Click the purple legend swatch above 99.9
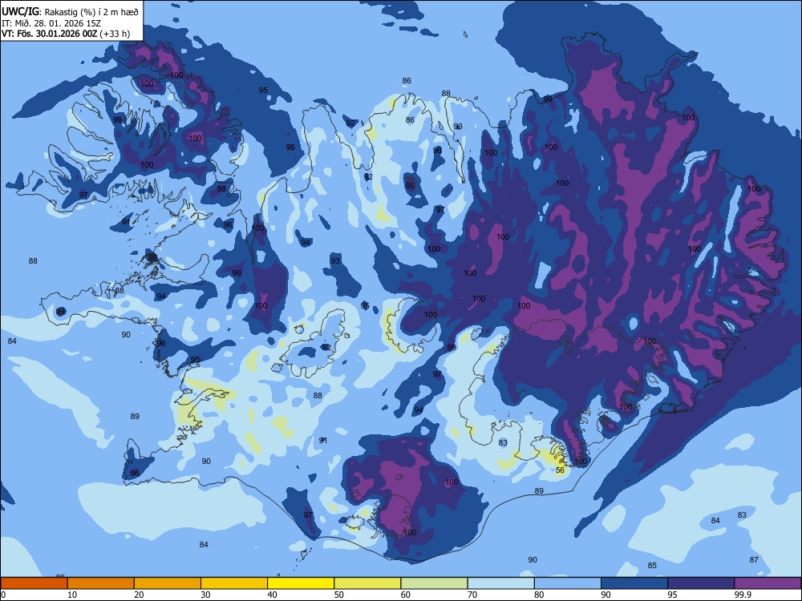The height and width of the screenshot is (601, 802). [768, 583]
